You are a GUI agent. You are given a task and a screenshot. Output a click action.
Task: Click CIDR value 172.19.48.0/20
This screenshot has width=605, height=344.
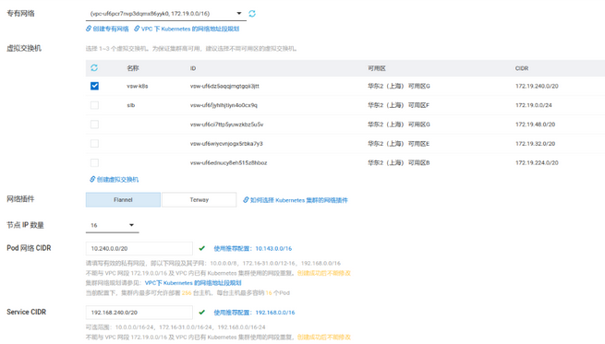click(x=535, y=125)
